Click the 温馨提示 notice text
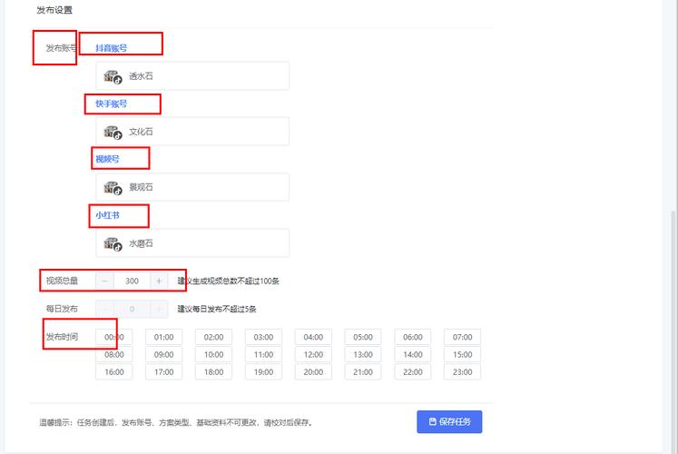The image size is (678, 454). [x=176, y=422]
